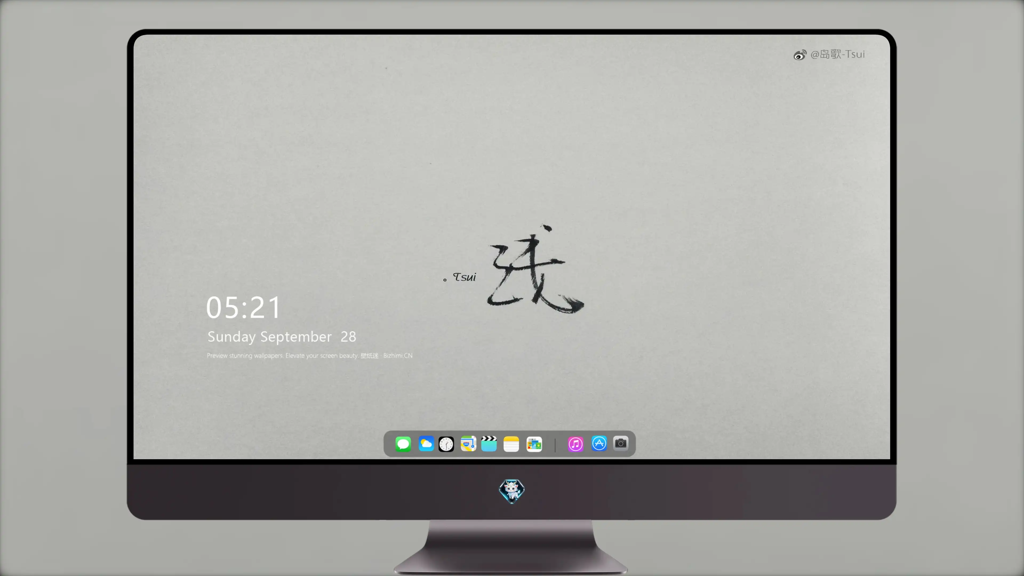Open the Notes app in the dock
Viewport: 1024px width, 576px height.
coord(511,444)
